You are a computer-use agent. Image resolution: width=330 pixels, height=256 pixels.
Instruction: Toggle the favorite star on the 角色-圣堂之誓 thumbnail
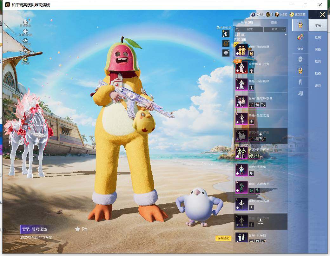237,122
